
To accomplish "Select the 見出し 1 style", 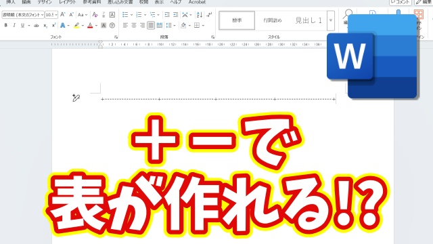I will point(309,20).
